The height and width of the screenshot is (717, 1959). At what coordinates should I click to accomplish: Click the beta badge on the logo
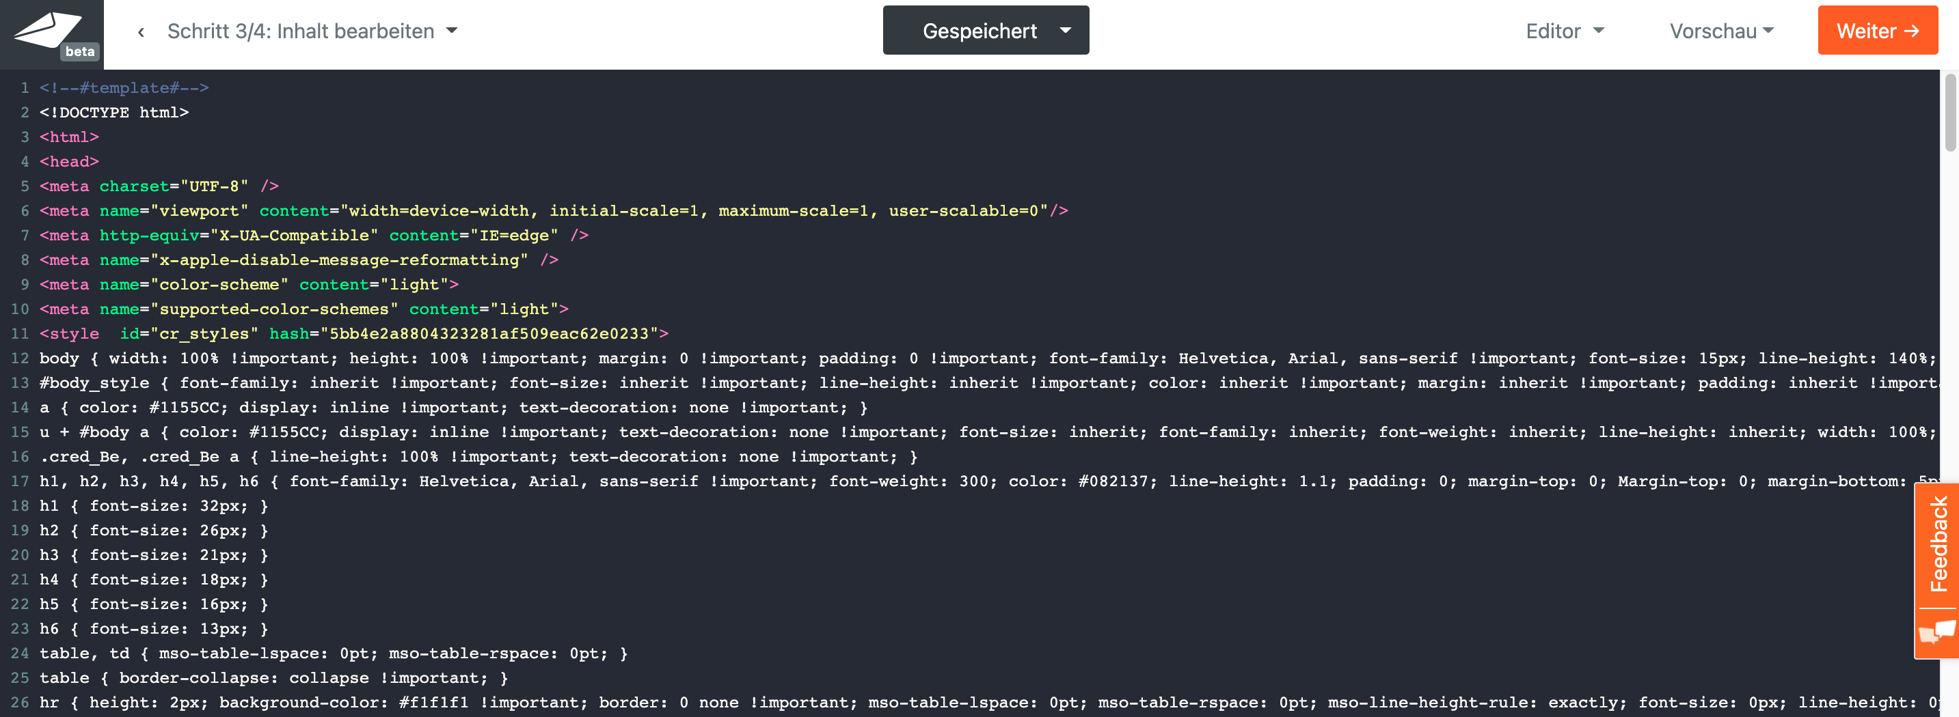coord(80,52)
